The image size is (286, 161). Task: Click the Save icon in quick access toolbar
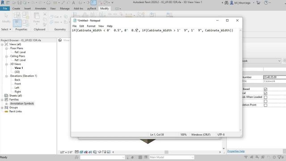click(x=20, y=3)
